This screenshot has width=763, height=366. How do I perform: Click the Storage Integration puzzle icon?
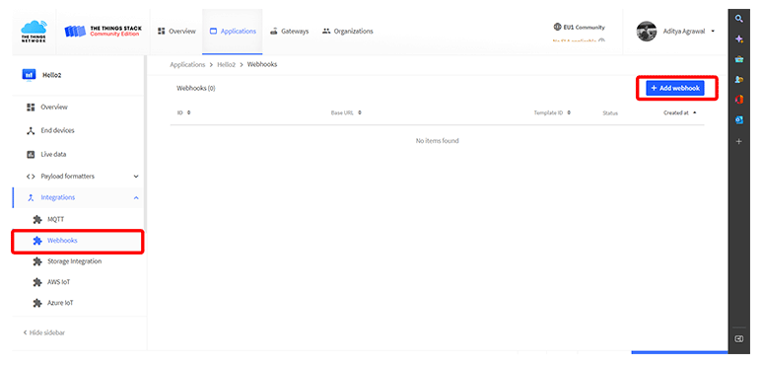tap(37, 261)
